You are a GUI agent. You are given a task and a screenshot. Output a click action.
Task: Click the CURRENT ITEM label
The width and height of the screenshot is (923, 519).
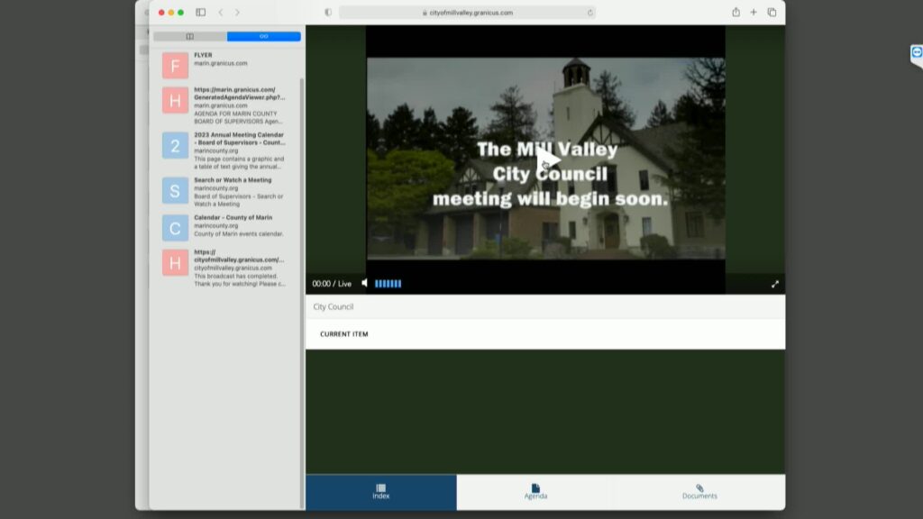pyautogui.click(x=343, y=333)
